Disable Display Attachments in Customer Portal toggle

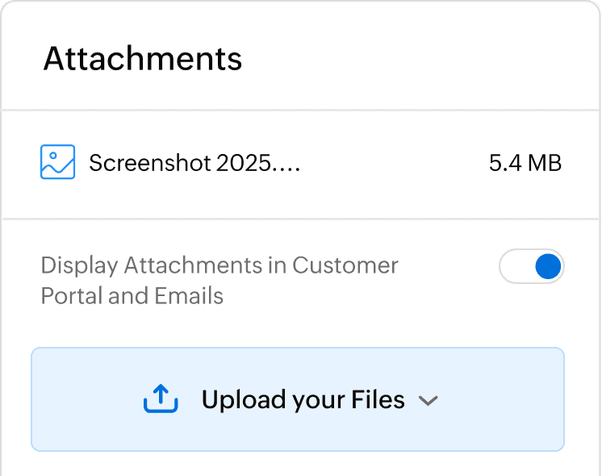pyautogui.click(x=531, y=267)
